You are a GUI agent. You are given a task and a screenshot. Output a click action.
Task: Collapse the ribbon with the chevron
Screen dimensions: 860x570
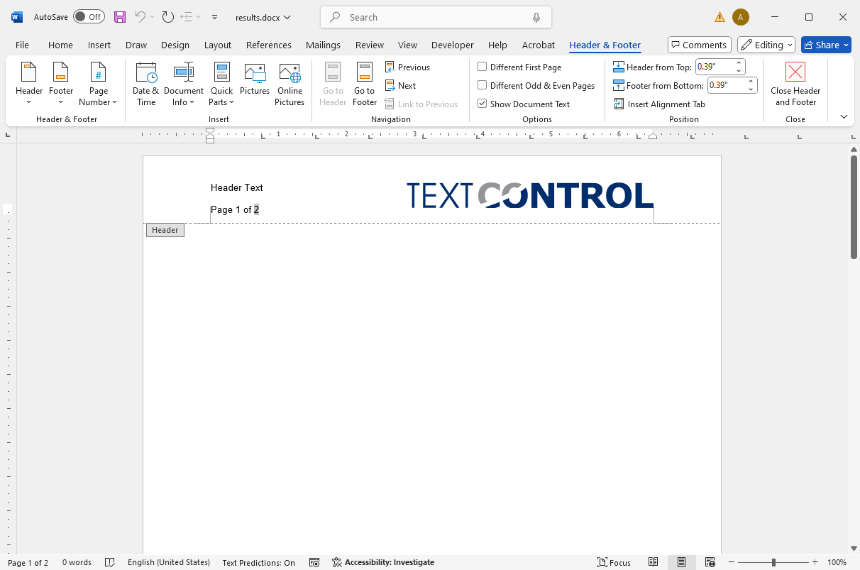(x=844, y=116)
